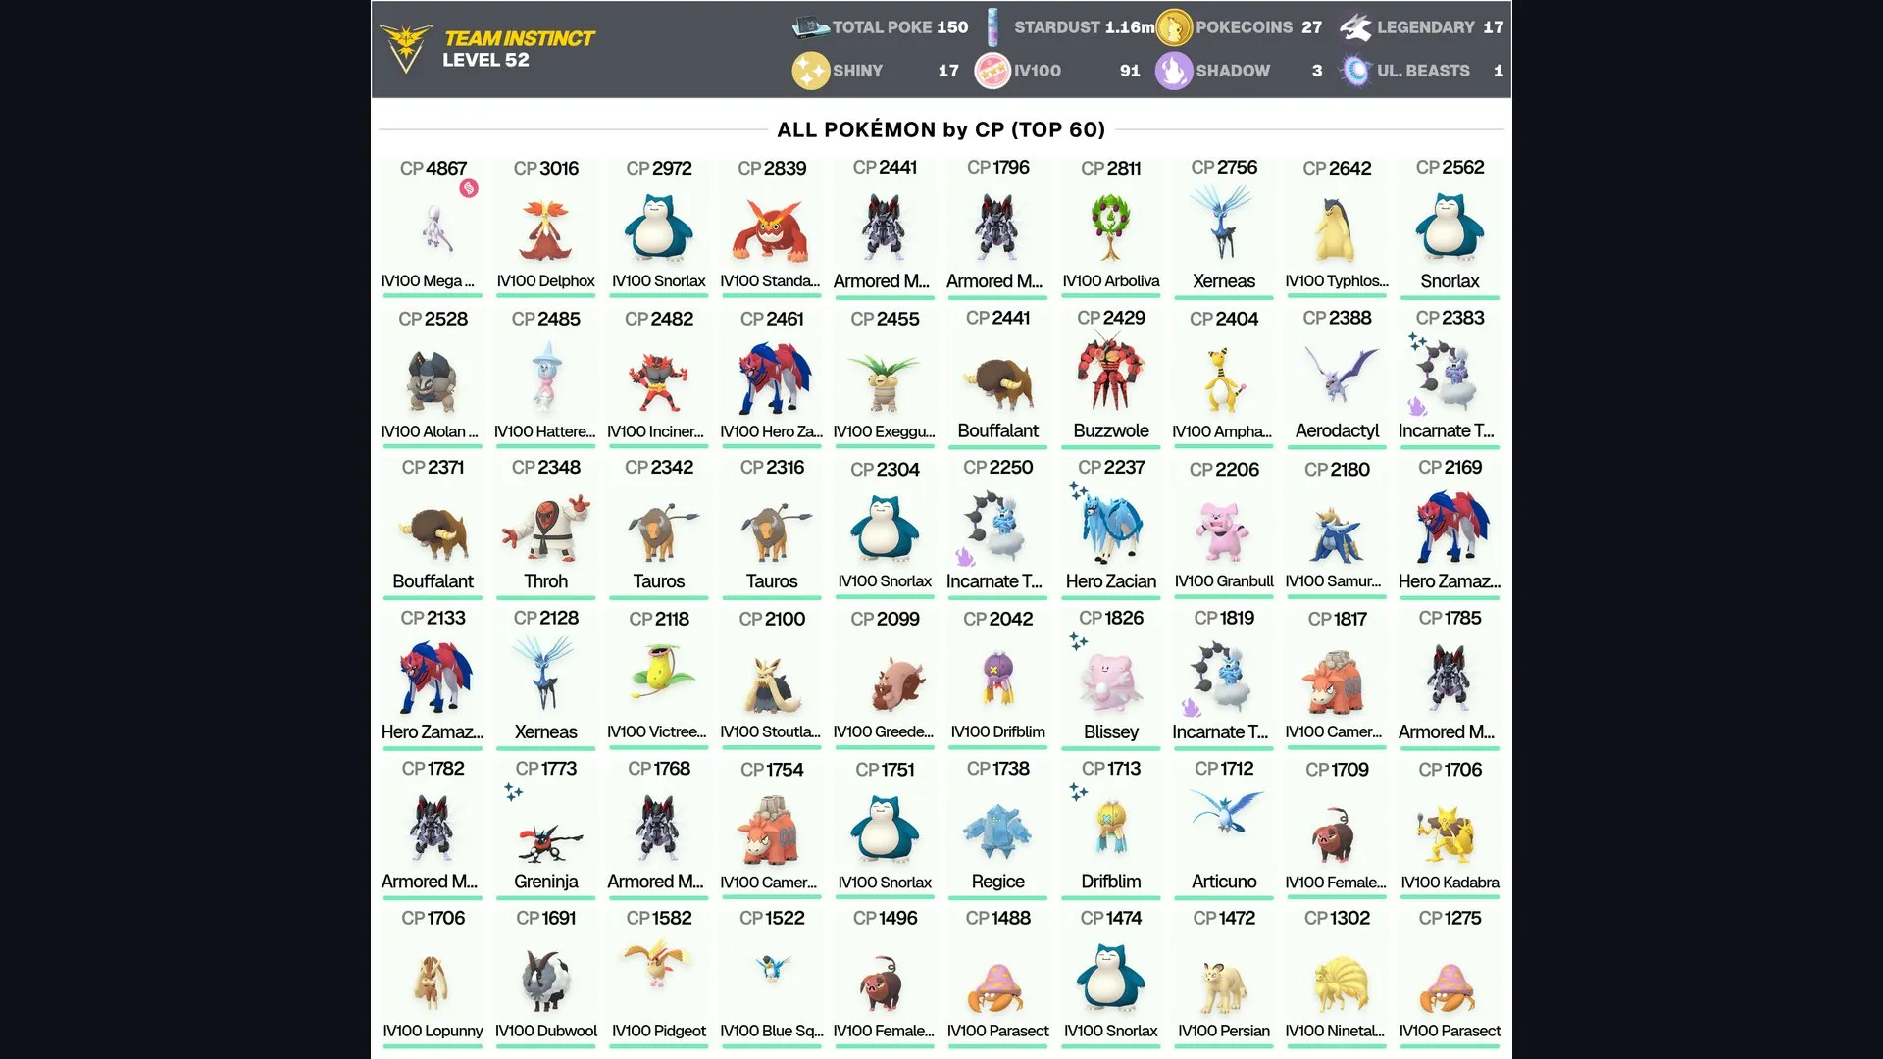
Task: Open the IV100 Persian CP1472 card
Action: pos(1224,979)
